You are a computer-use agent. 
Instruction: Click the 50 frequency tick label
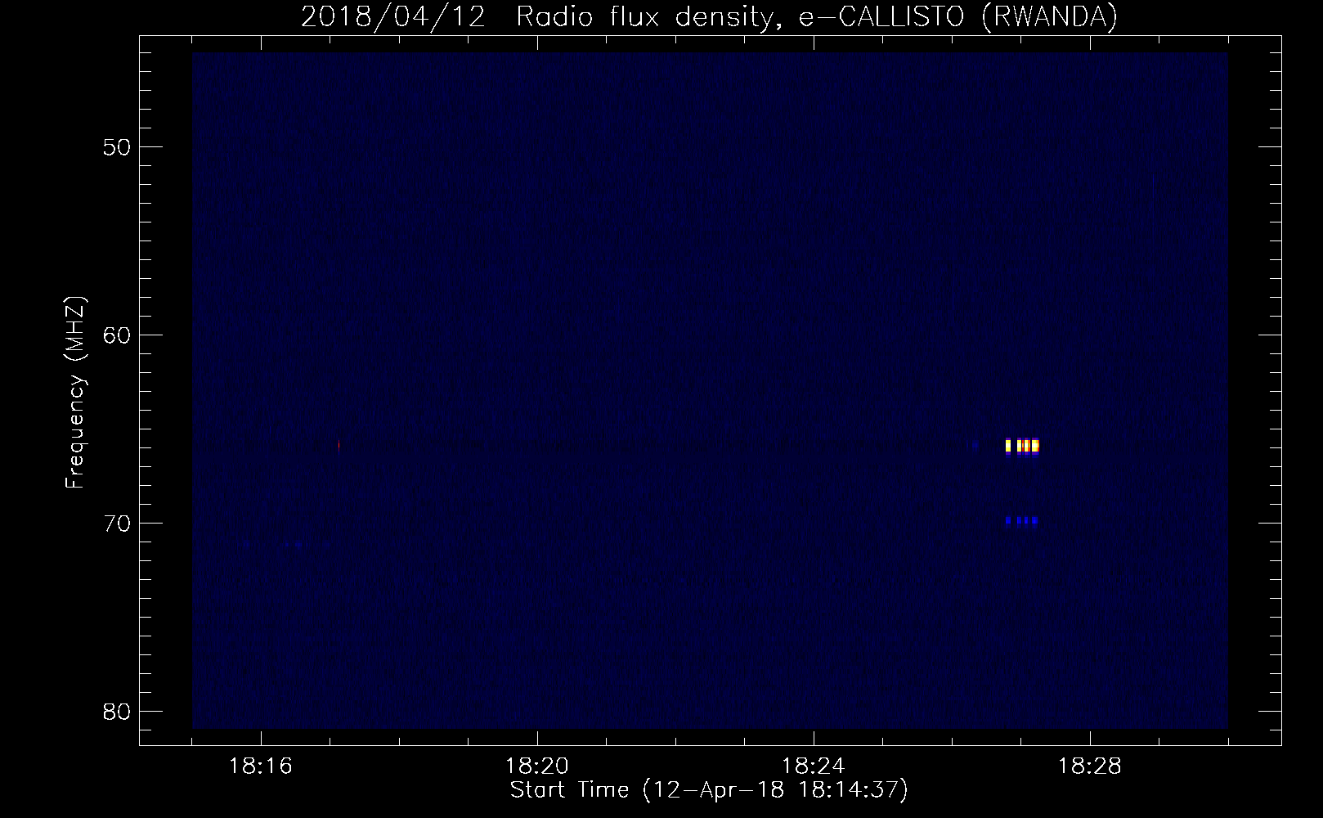tap(117, 147)
